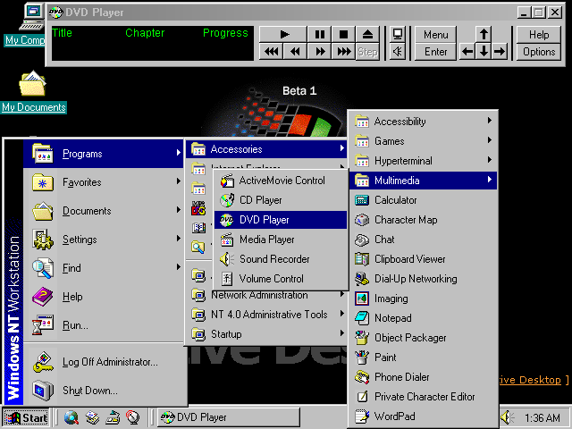Click the Step button in DVD Player

pyautogui.click(x=367, y=52)
